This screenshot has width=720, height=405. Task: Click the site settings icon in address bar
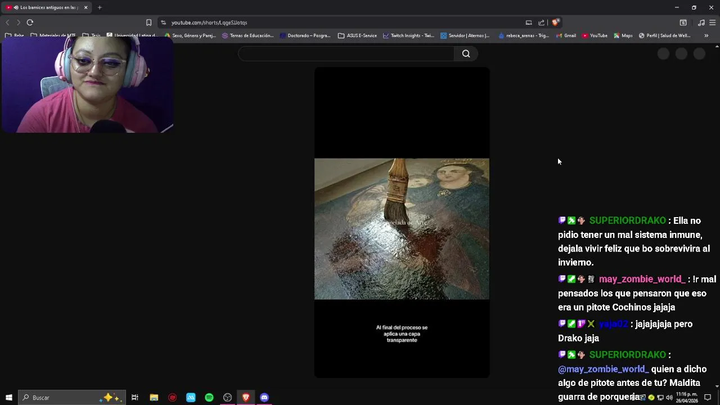coord(163,22)
